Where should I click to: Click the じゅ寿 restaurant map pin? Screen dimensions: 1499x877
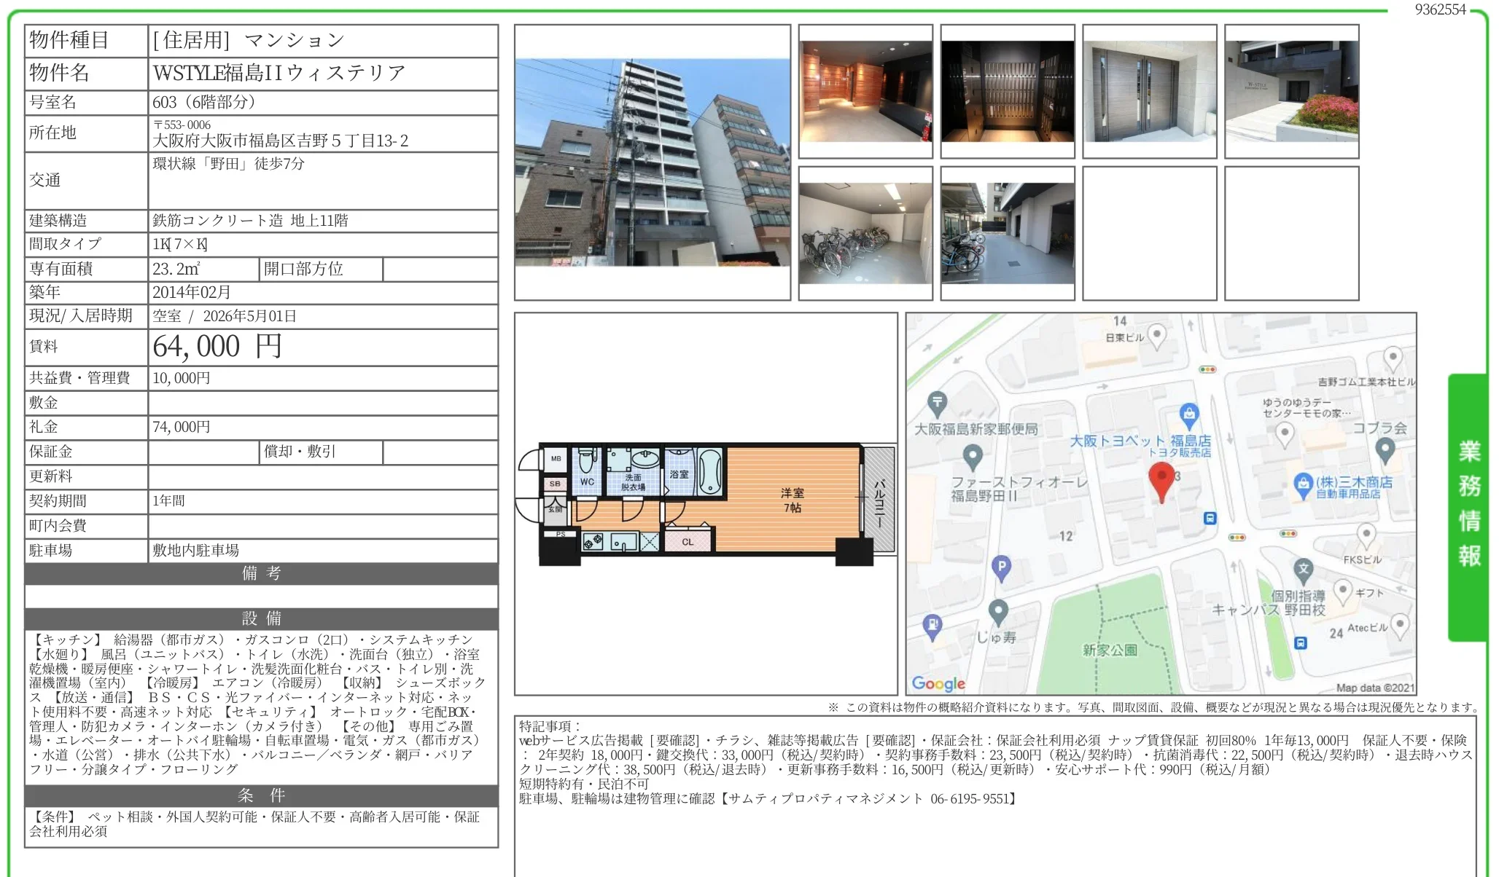click(x=998, y=610)
